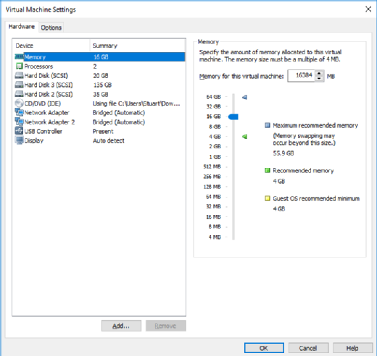The height and width of the screenshot is (356, 377).
Task: Click the 32 GB slider scale label
Action: pos(213,106)
